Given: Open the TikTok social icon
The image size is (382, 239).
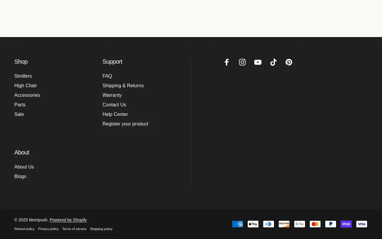Looking at the screenshot, I should coord(273,62).
